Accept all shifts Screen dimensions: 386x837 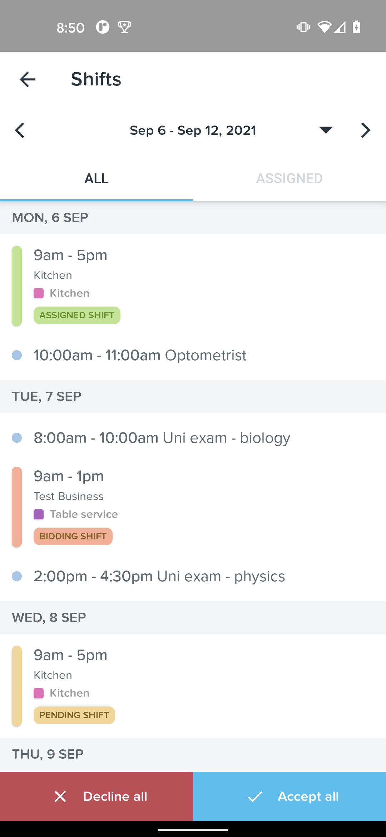(x=289, y=796)
